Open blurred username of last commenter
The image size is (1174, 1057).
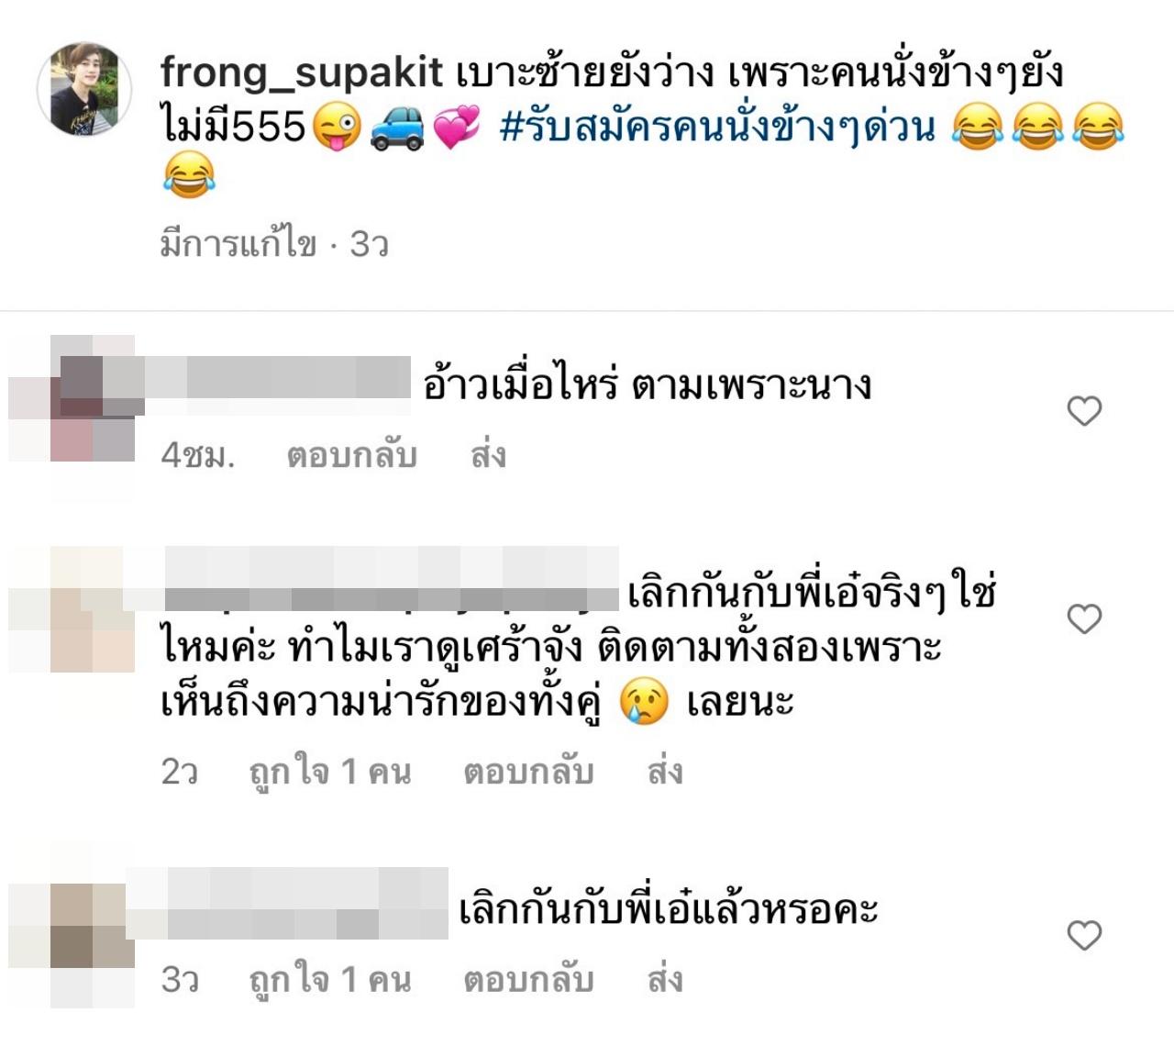[x=287, y=904]
